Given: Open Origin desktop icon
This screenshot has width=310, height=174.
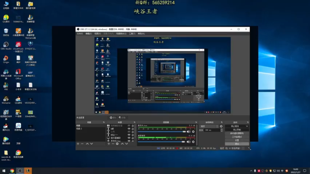Looking at the screenshot, I should (x=6, y=60).
